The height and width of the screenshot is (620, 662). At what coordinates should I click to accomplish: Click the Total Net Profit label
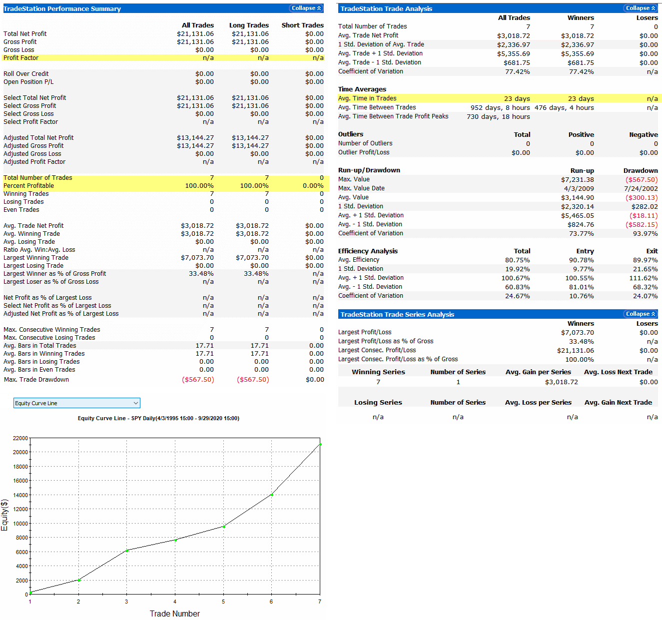tap(25, 34)
